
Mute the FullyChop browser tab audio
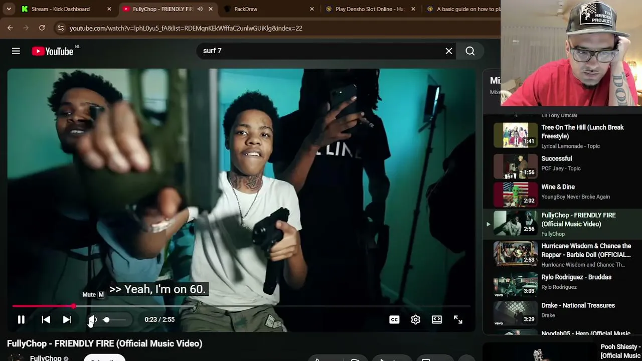(200, 9)
